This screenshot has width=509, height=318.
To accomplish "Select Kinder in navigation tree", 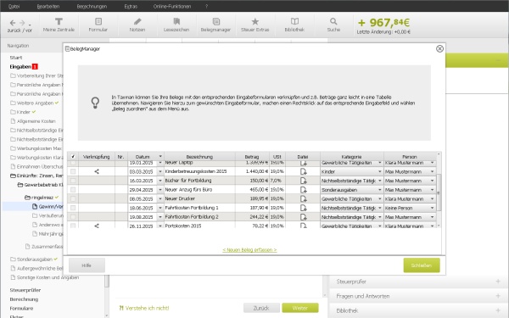I will 24,112.
